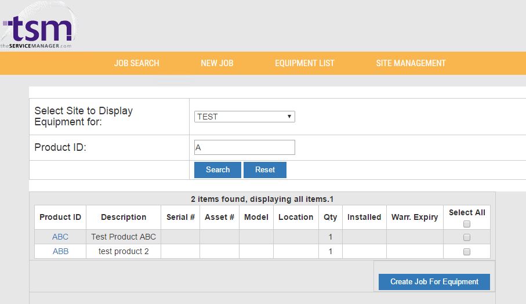This screenshot has width=526, height=304.
Task: Open the Job Search menu
Action: coord(136,63)
